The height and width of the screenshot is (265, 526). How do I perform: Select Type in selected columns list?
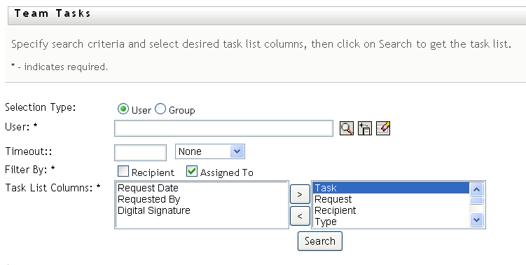(391, 222)
